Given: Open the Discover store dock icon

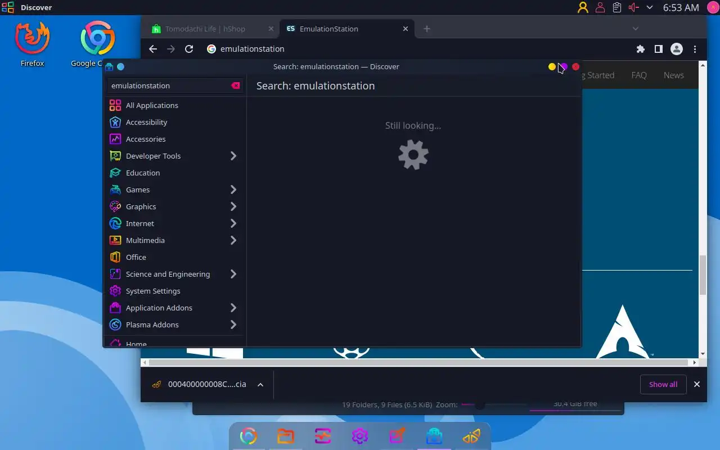Looking at the screenshot, I should tap(434, 436).
